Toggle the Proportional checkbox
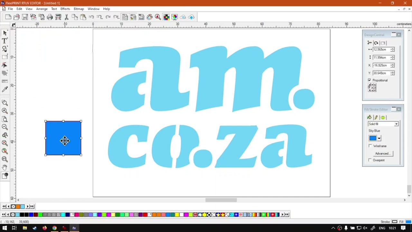Image resolution: width=412 pixels, height=232 pixels. point(370,80)
